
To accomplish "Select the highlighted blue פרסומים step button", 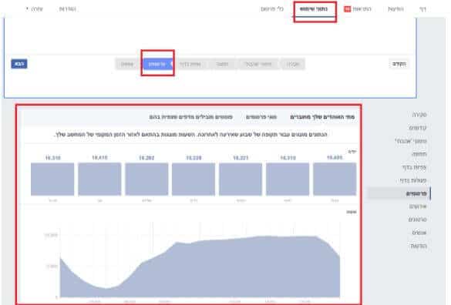I will pyautogui.click(x=157, y=64).
